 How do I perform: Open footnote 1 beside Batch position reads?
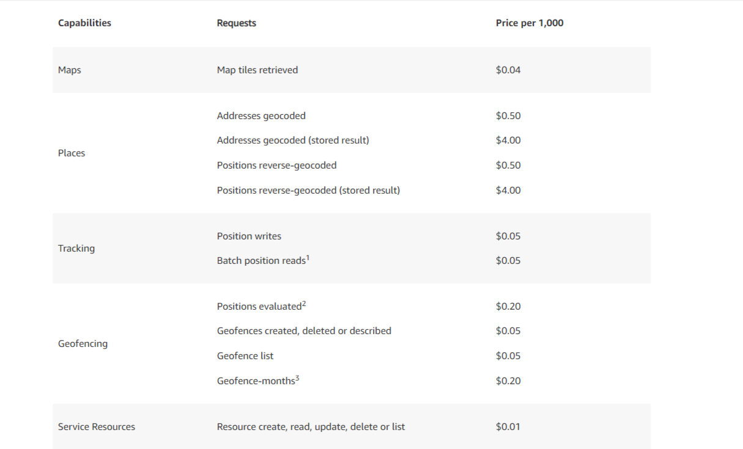(308, 258)
